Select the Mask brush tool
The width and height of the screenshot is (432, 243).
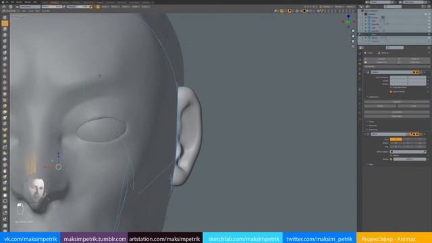pyautogui.click(x=5, y=171)
